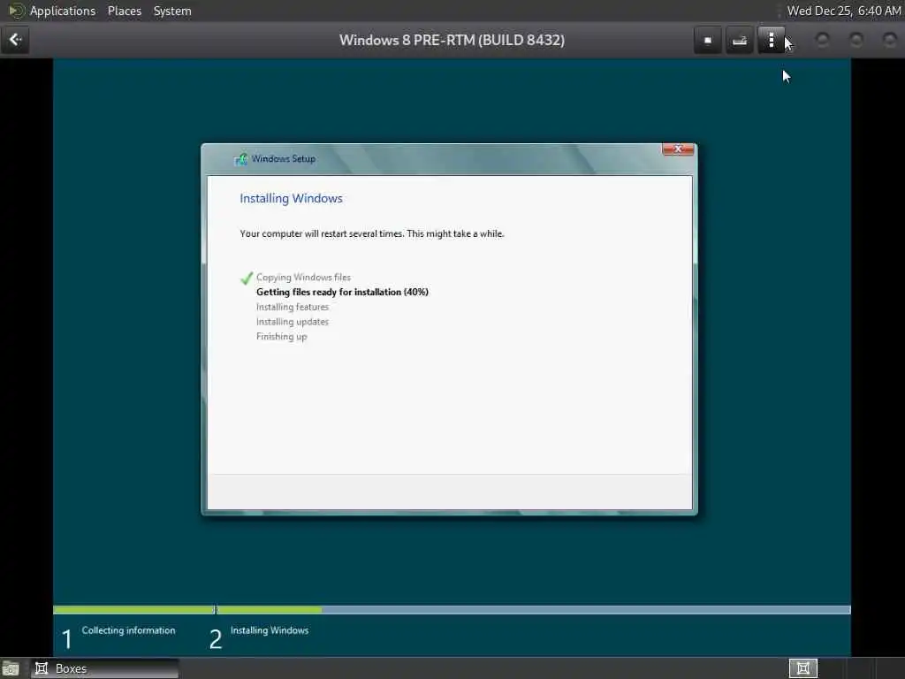Click the Installing Windows progress bar segment
Viewport: 905px width, 679px height.
pos(533,610)
